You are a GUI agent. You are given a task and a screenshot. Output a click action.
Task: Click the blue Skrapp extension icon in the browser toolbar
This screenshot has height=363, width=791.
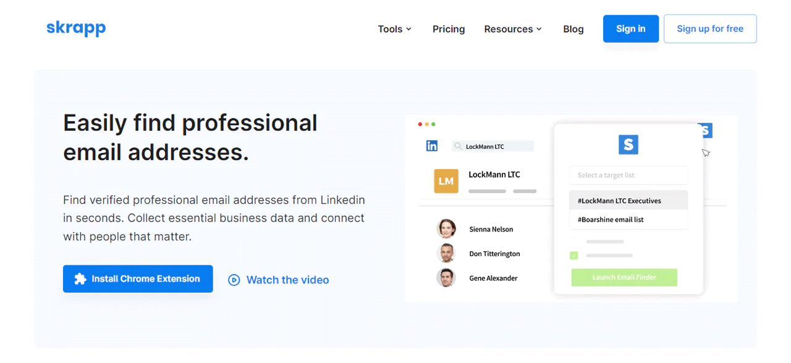pos(703,130)
